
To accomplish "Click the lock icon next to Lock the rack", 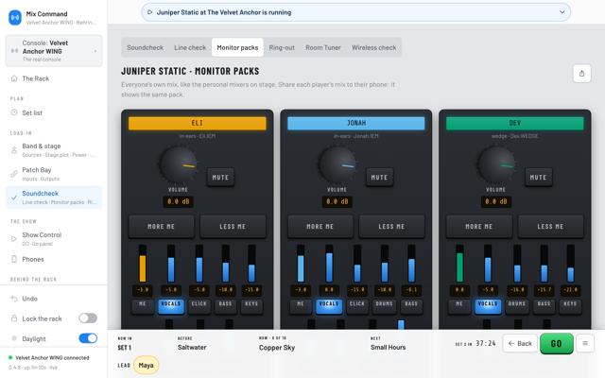I will pos(14,318).
